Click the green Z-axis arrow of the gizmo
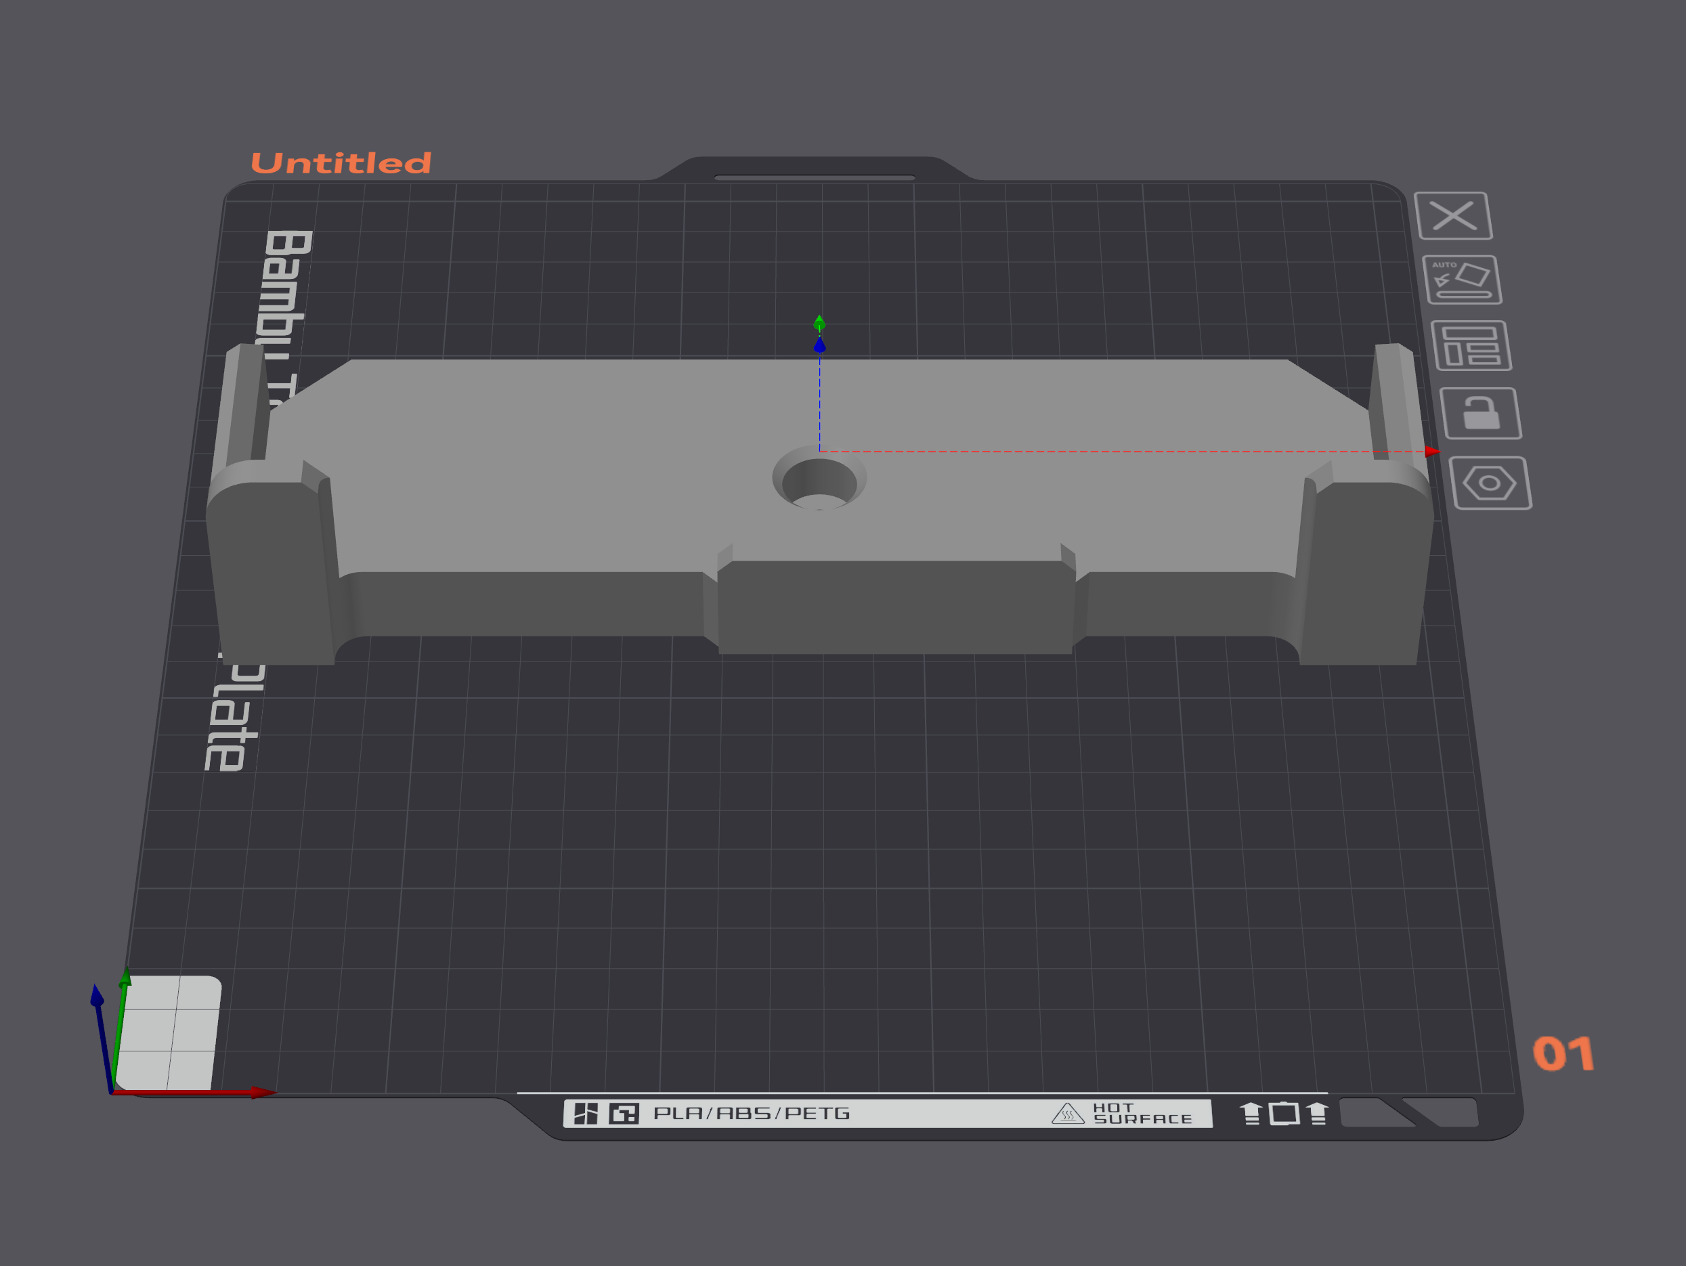Viewport: 1686px width, 1266px height. (819, 324)
